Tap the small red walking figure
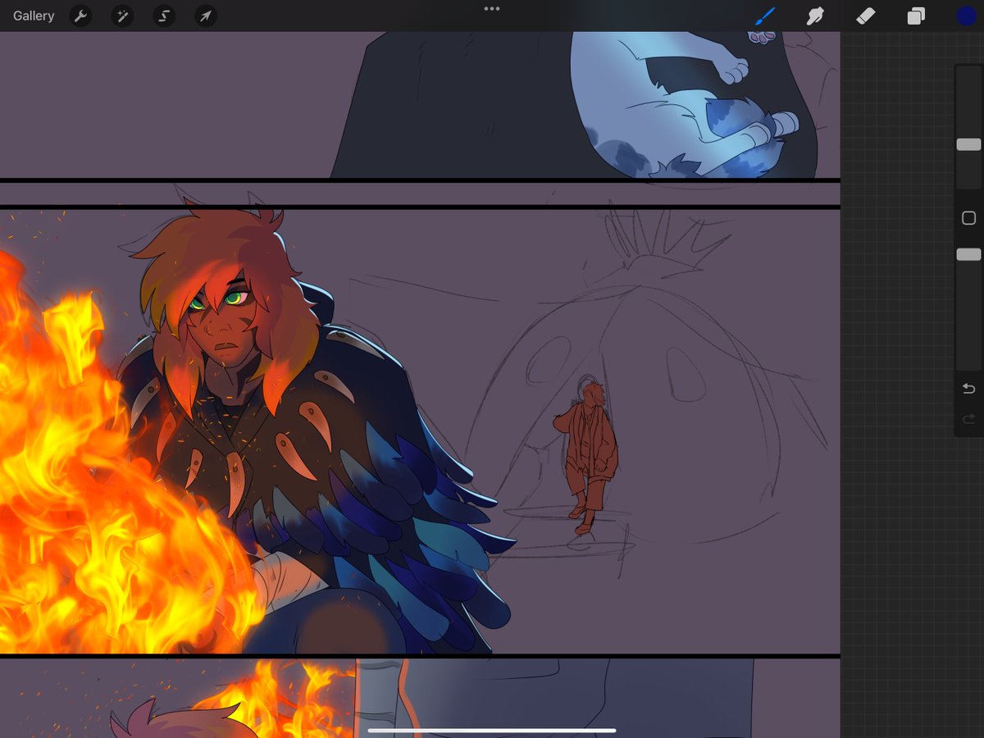Screen dimensions: 984x738 587,458
